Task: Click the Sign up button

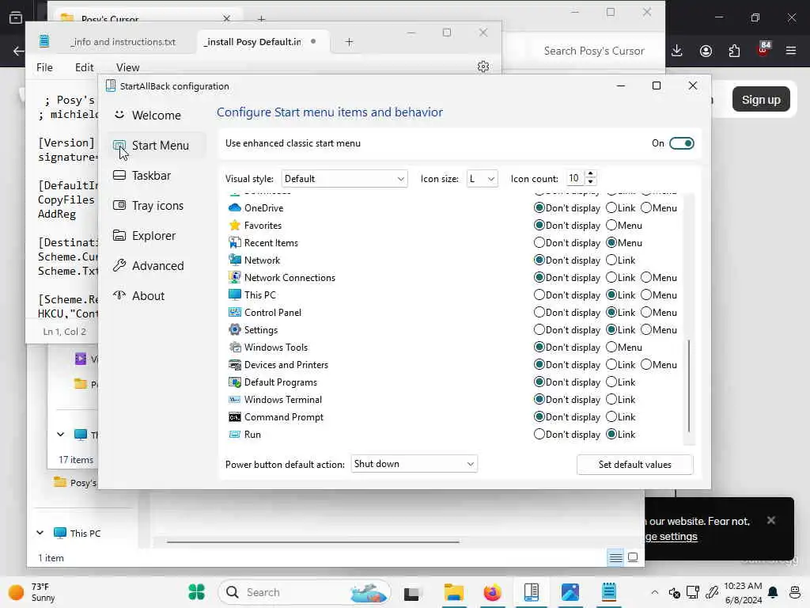Action: [761, 99]
